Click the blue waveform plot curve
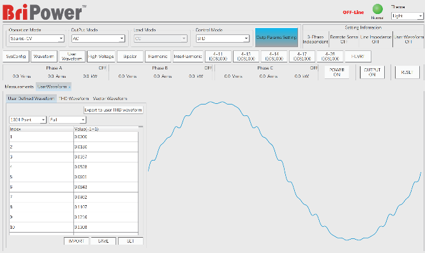425x253 pixels. click(x=285, y=170)
